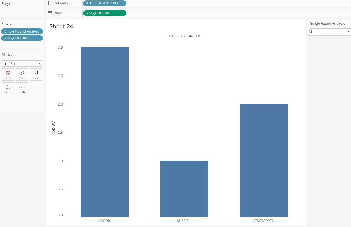Screen dimensions: 351x227
Task: Click the 1.5 axis tick label
Action: coord(60,133)
